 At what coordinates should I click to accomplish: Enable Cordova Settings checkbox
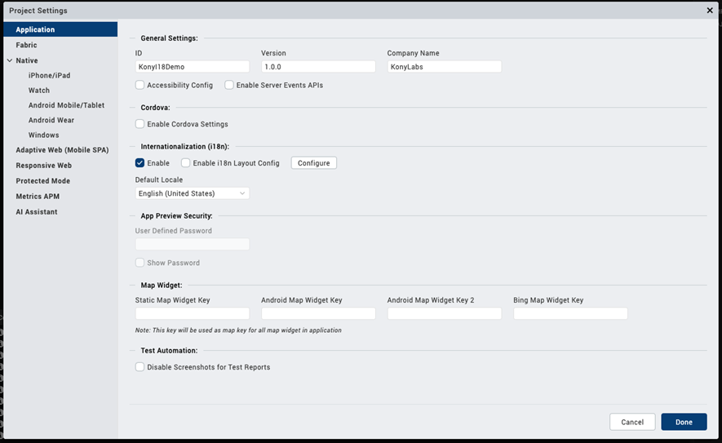[140, 124]
